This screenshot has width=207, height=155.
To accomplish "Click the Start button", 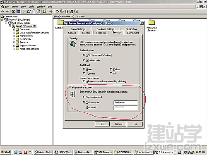I will click(6, 152).
